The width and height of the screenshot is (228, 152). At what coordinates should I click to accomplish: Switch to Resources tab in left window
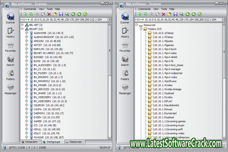(x=75, y=142)
